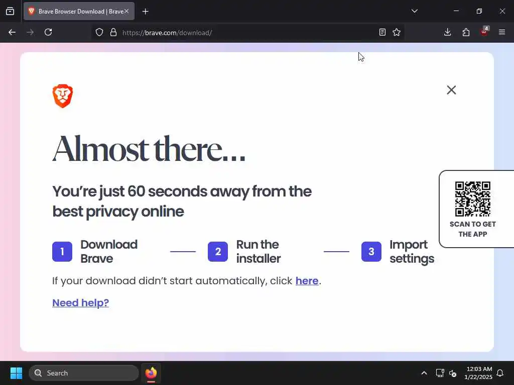This screenshot has height=385, width=514.
Task: Open the notifications bell icon
Action: click(500, 373)
